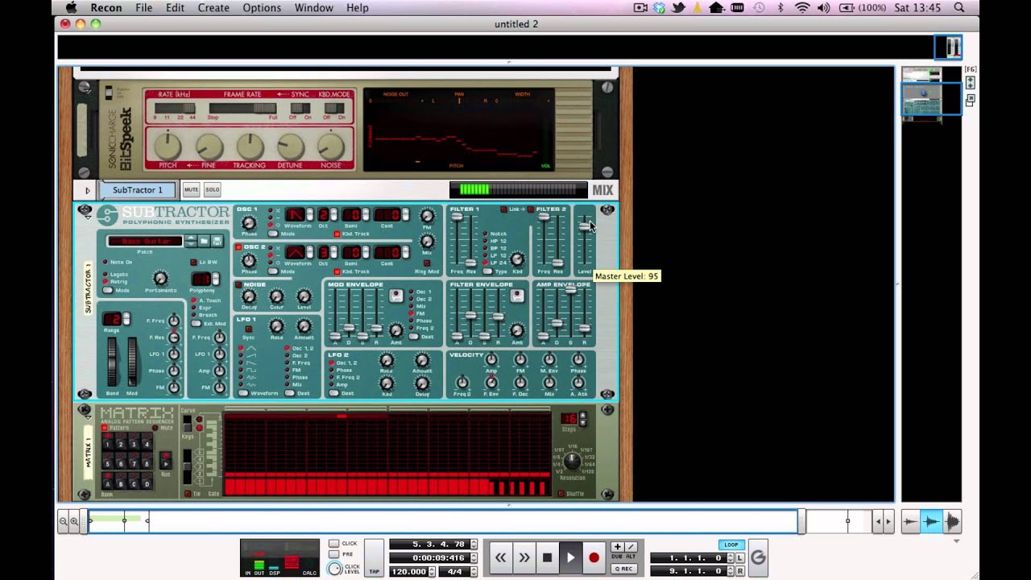1031x580 pixels.
Task: Click the Filter 1 Freq slider handle
Action: coord(458,217)
